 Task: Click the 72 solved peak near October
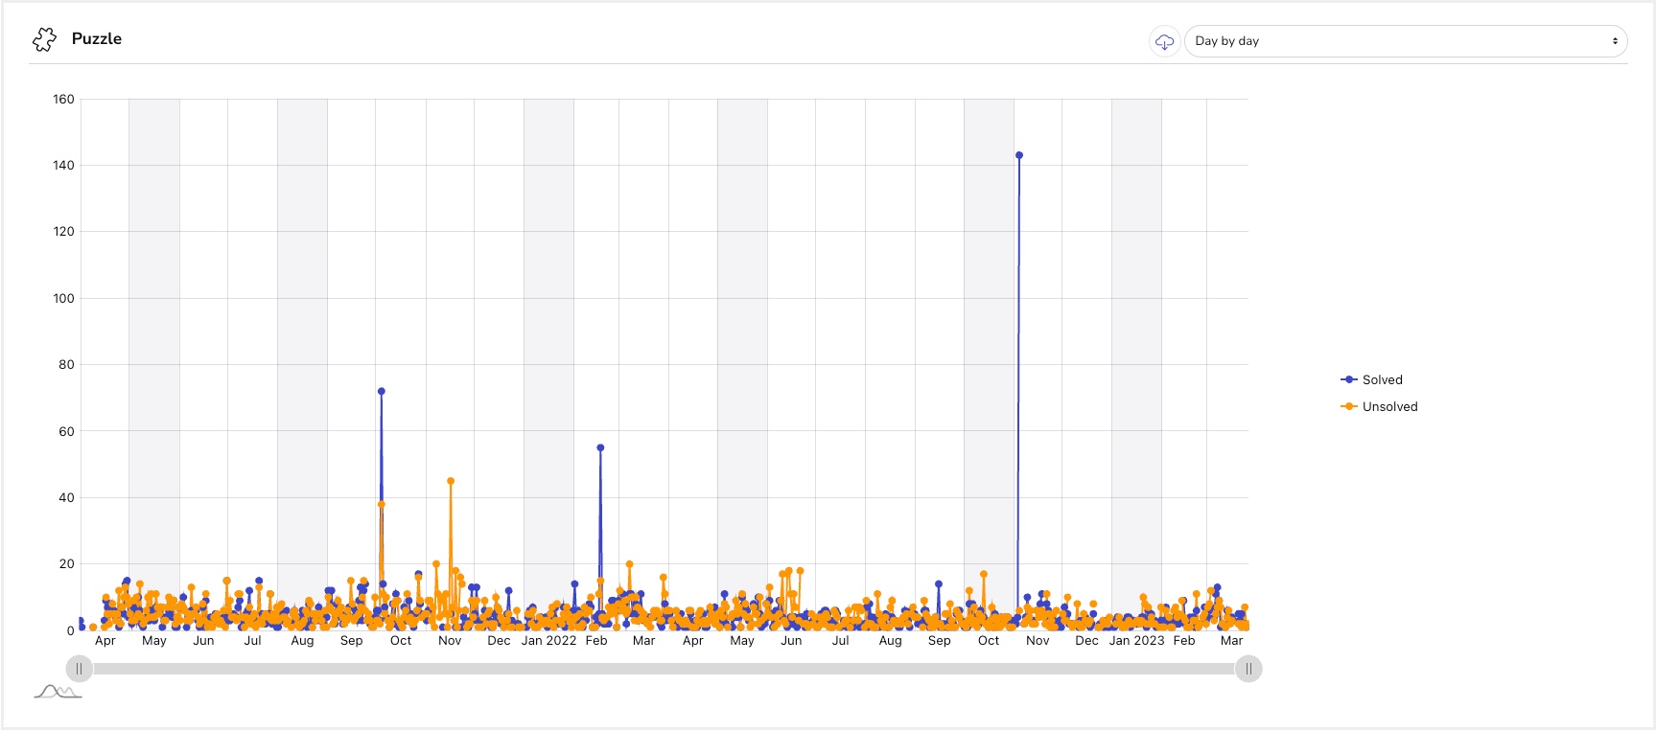[382, 391]
